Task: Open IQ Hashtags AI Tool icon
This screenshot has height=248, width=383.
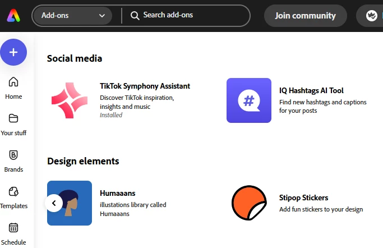Action: [x=249, y=100]
